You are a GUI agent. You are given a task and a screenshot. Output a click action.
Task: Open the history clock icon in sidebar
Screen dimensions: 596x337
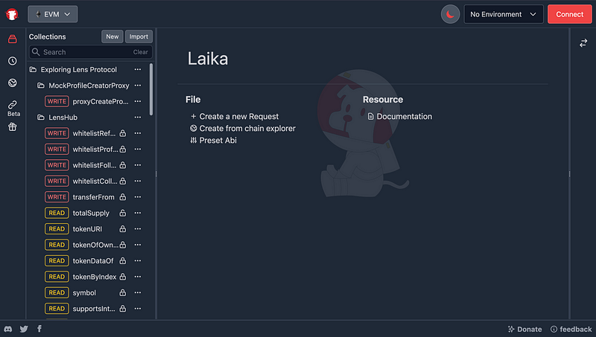(13, 61)
